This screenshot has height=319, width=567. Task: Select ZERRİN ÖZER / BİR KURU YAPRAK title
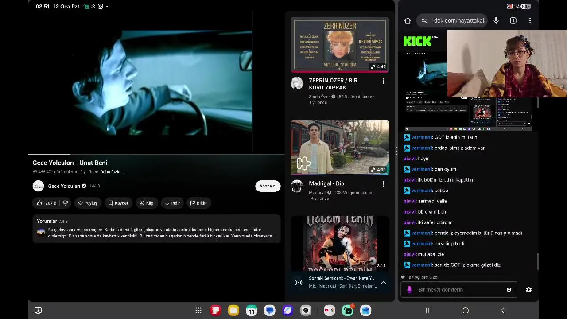coord(333,84)
